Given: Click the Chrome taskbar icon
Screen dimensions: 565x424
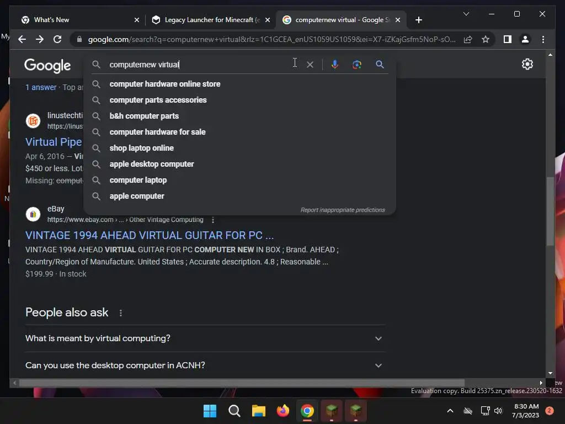Looking at the screenshot, I should point(307,411).
